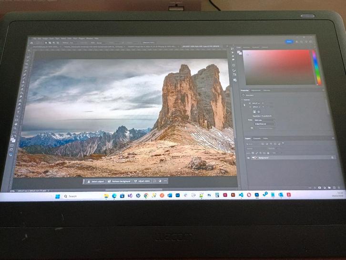Viewport: 346px width, 260px height.
Task: Click the Remove background button
Action: [119, 181]
